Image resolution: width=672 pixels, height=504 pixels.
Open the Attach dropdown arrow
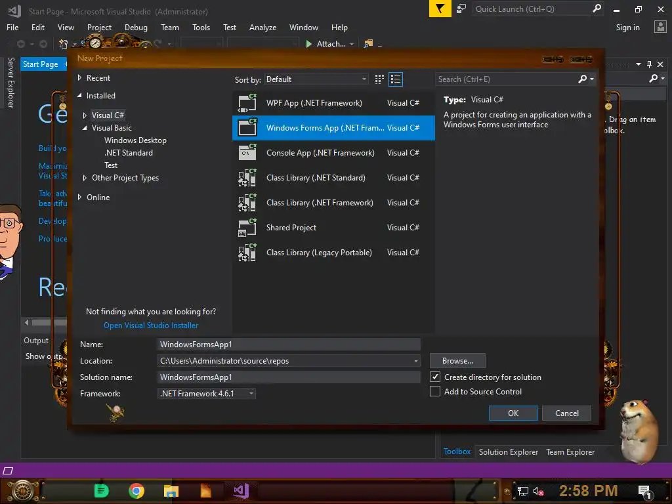pyautogui.click(x=352, y=44)
